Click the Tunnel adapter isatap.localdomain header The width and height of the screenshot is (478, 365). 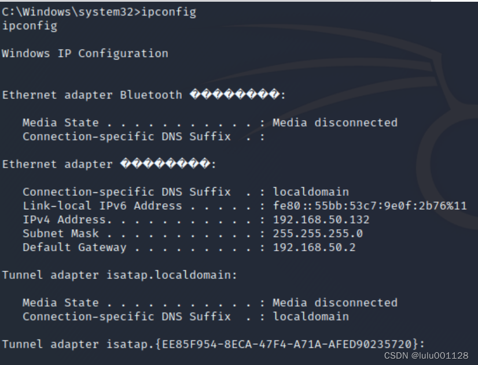coord(120,275)
